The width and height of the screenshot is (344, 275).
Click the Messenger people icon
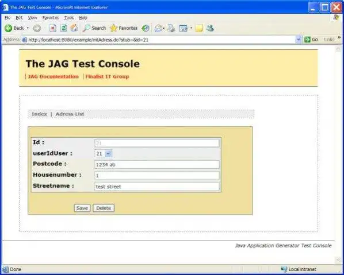[210, 28]
